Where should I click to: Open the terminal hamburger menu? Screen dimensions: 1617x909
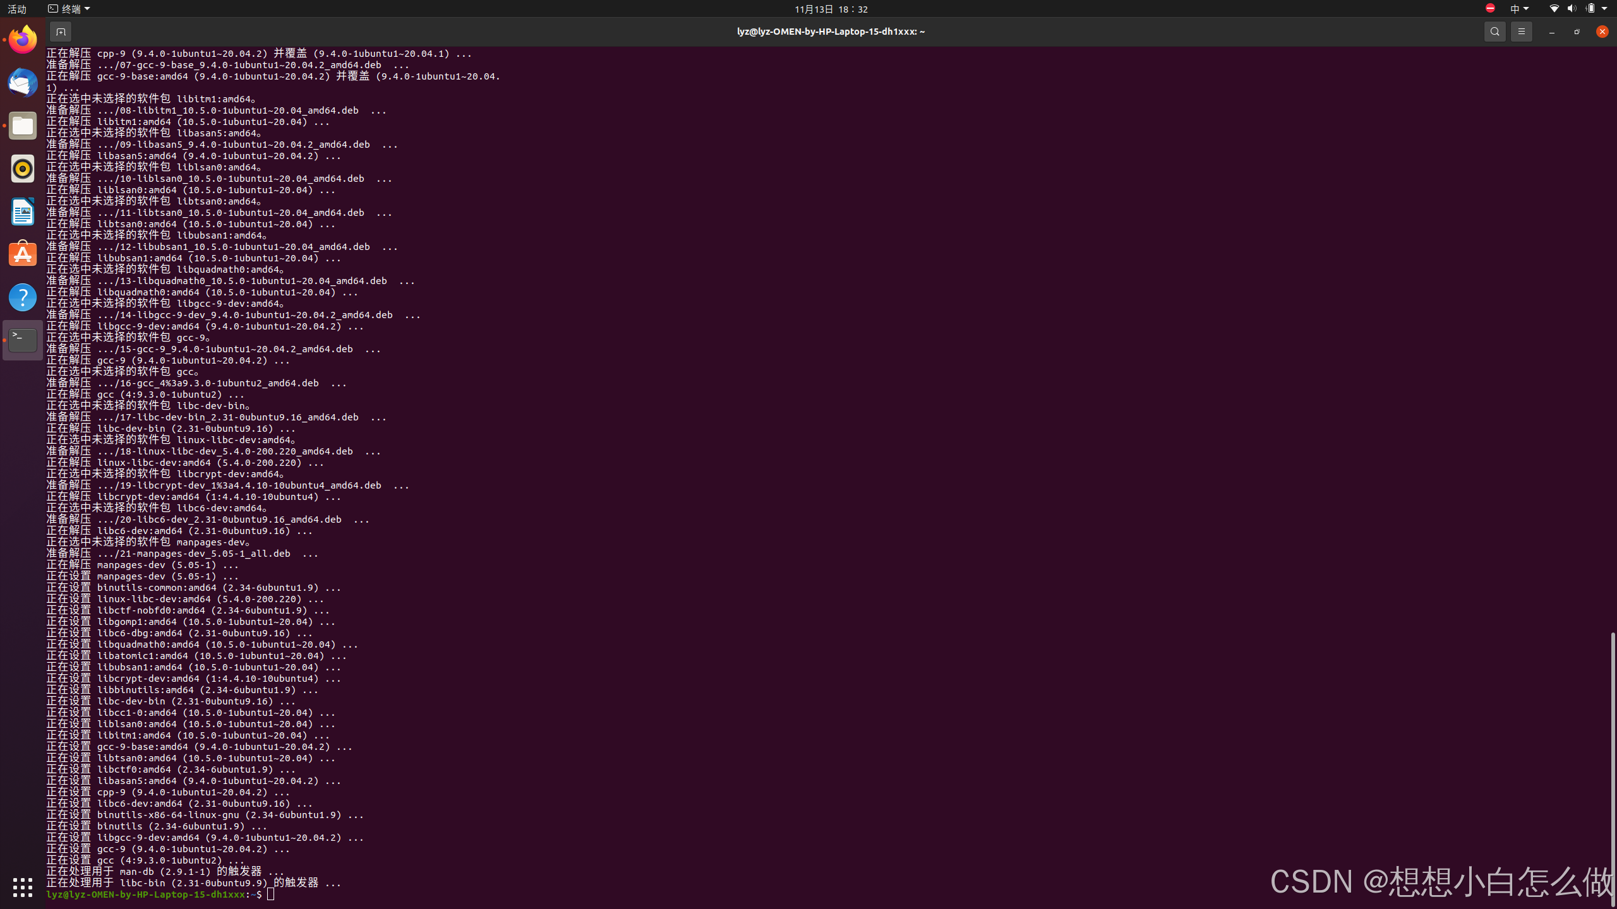[1522, 31]
